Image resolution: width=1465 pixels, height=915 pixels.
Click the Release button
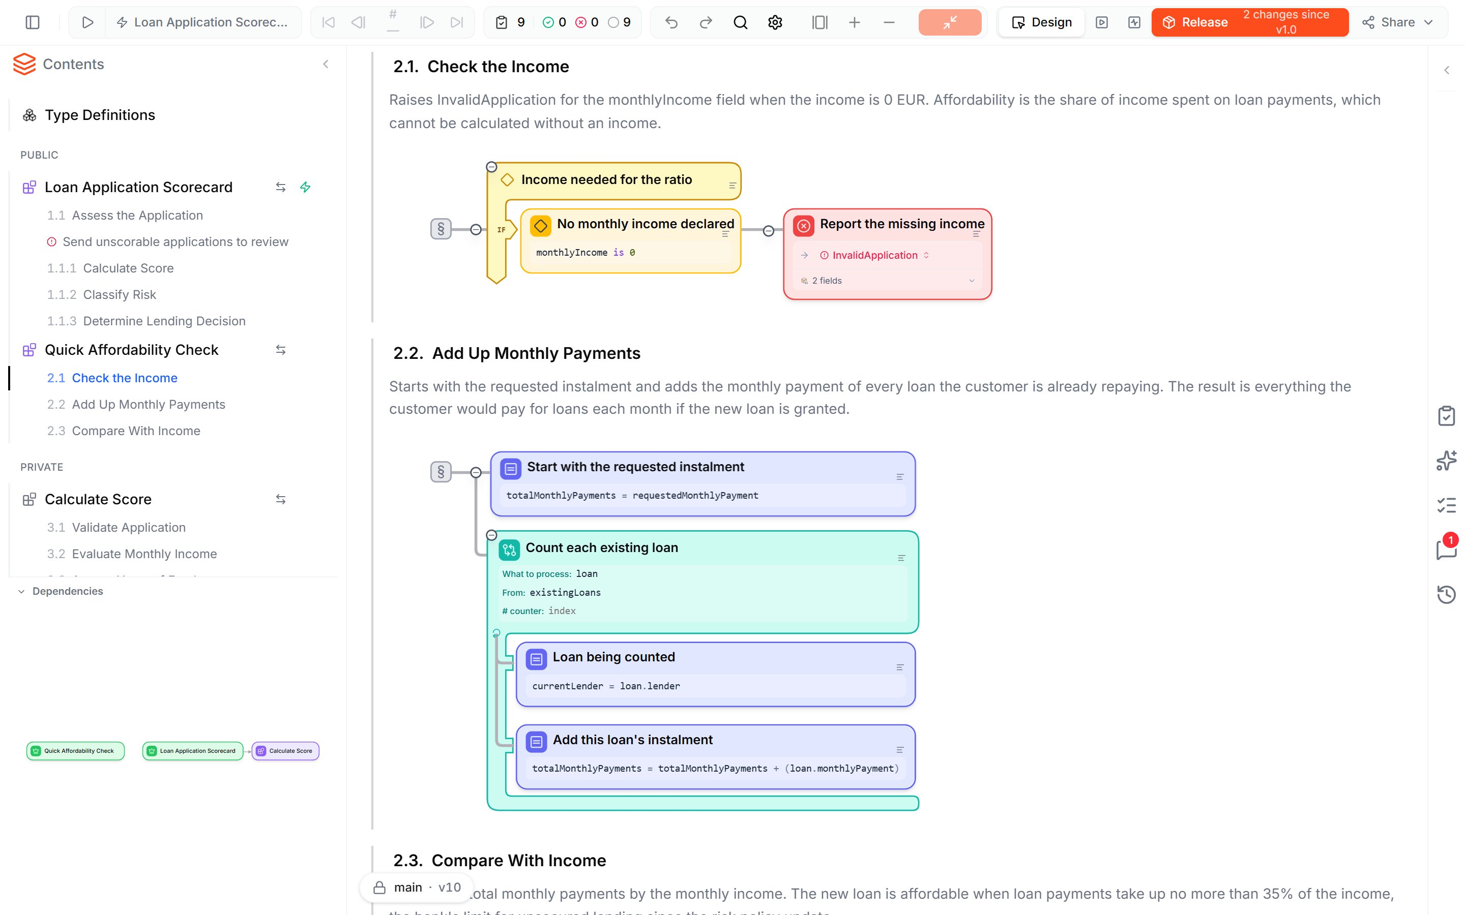1250,22
